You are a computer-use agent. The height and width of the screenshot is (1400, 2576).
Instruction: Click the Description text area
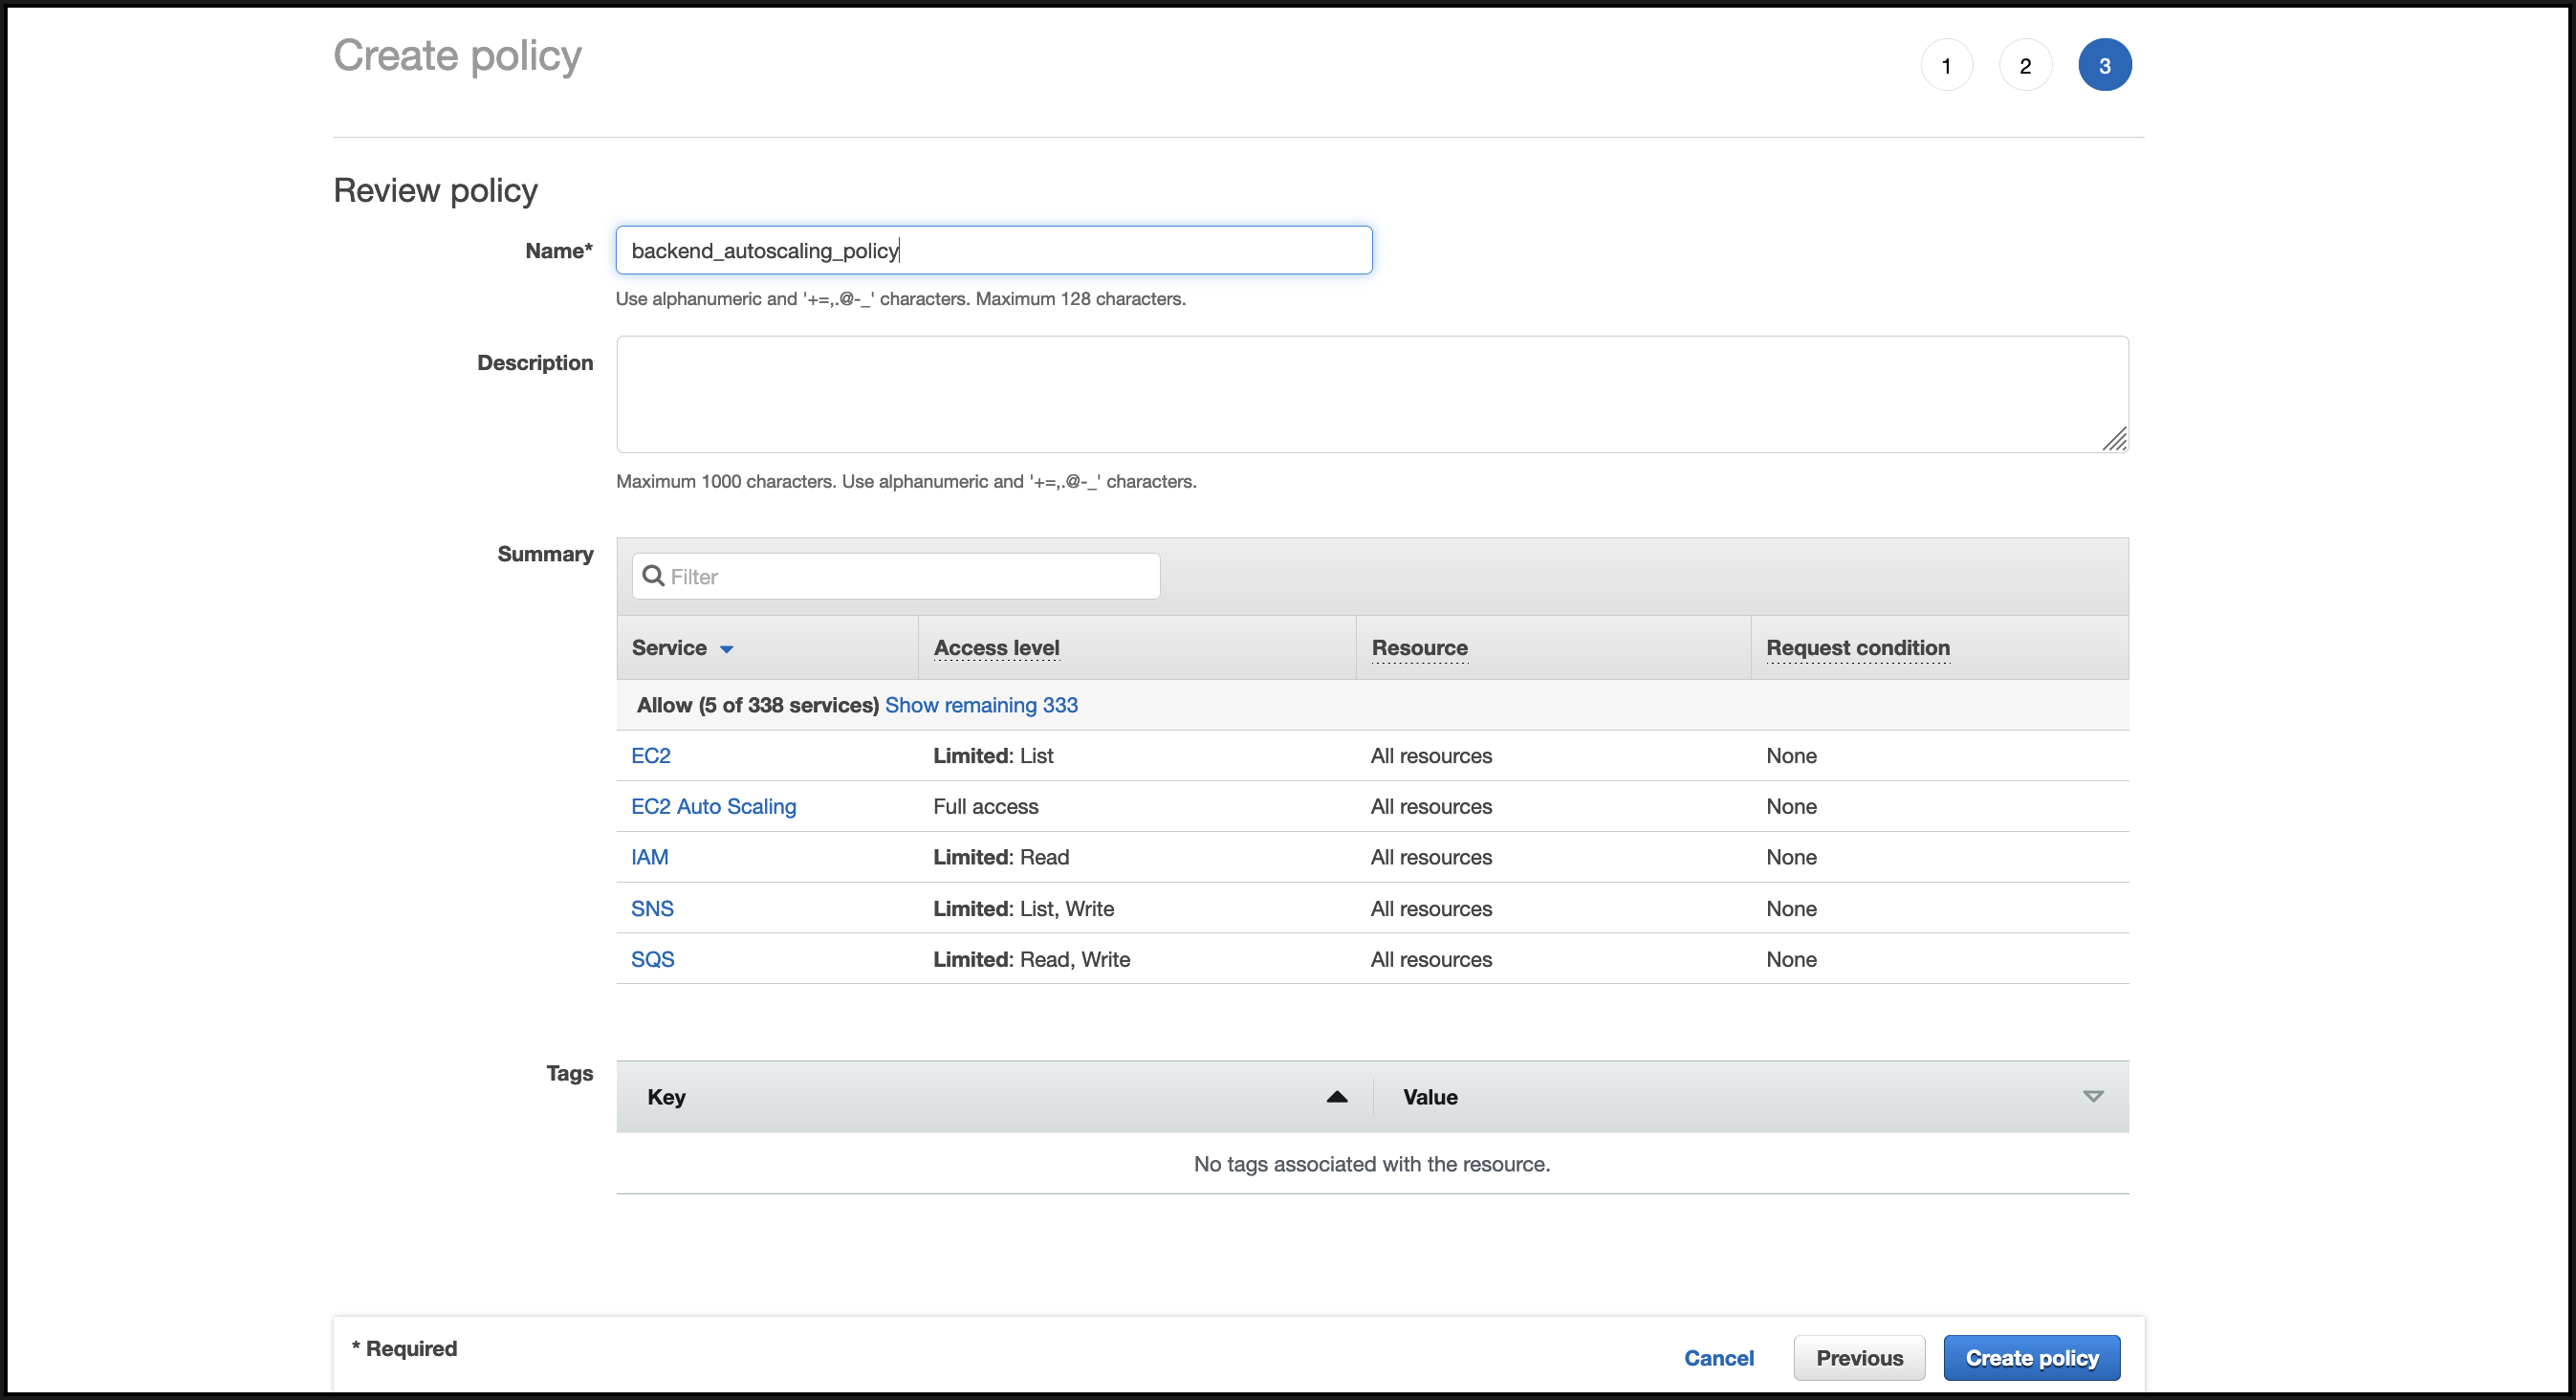tap(1371, 393)
